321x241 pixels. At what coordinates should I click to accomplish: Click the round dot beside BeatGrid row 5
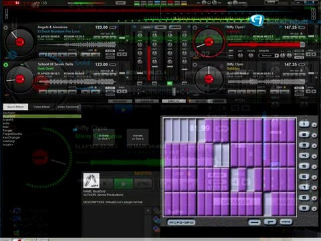pyautogui.click(x=314, y=167)
